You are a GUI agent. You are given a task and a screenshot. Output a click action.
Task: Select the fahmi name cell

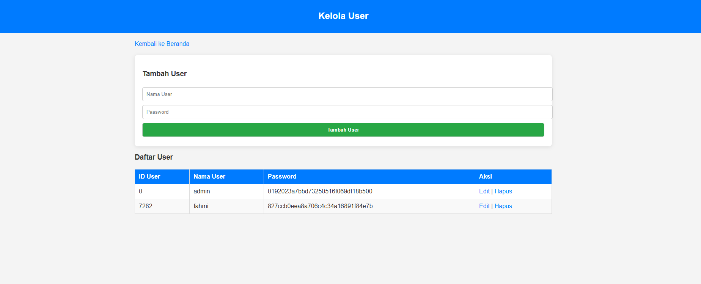click(x=226, y=206)
